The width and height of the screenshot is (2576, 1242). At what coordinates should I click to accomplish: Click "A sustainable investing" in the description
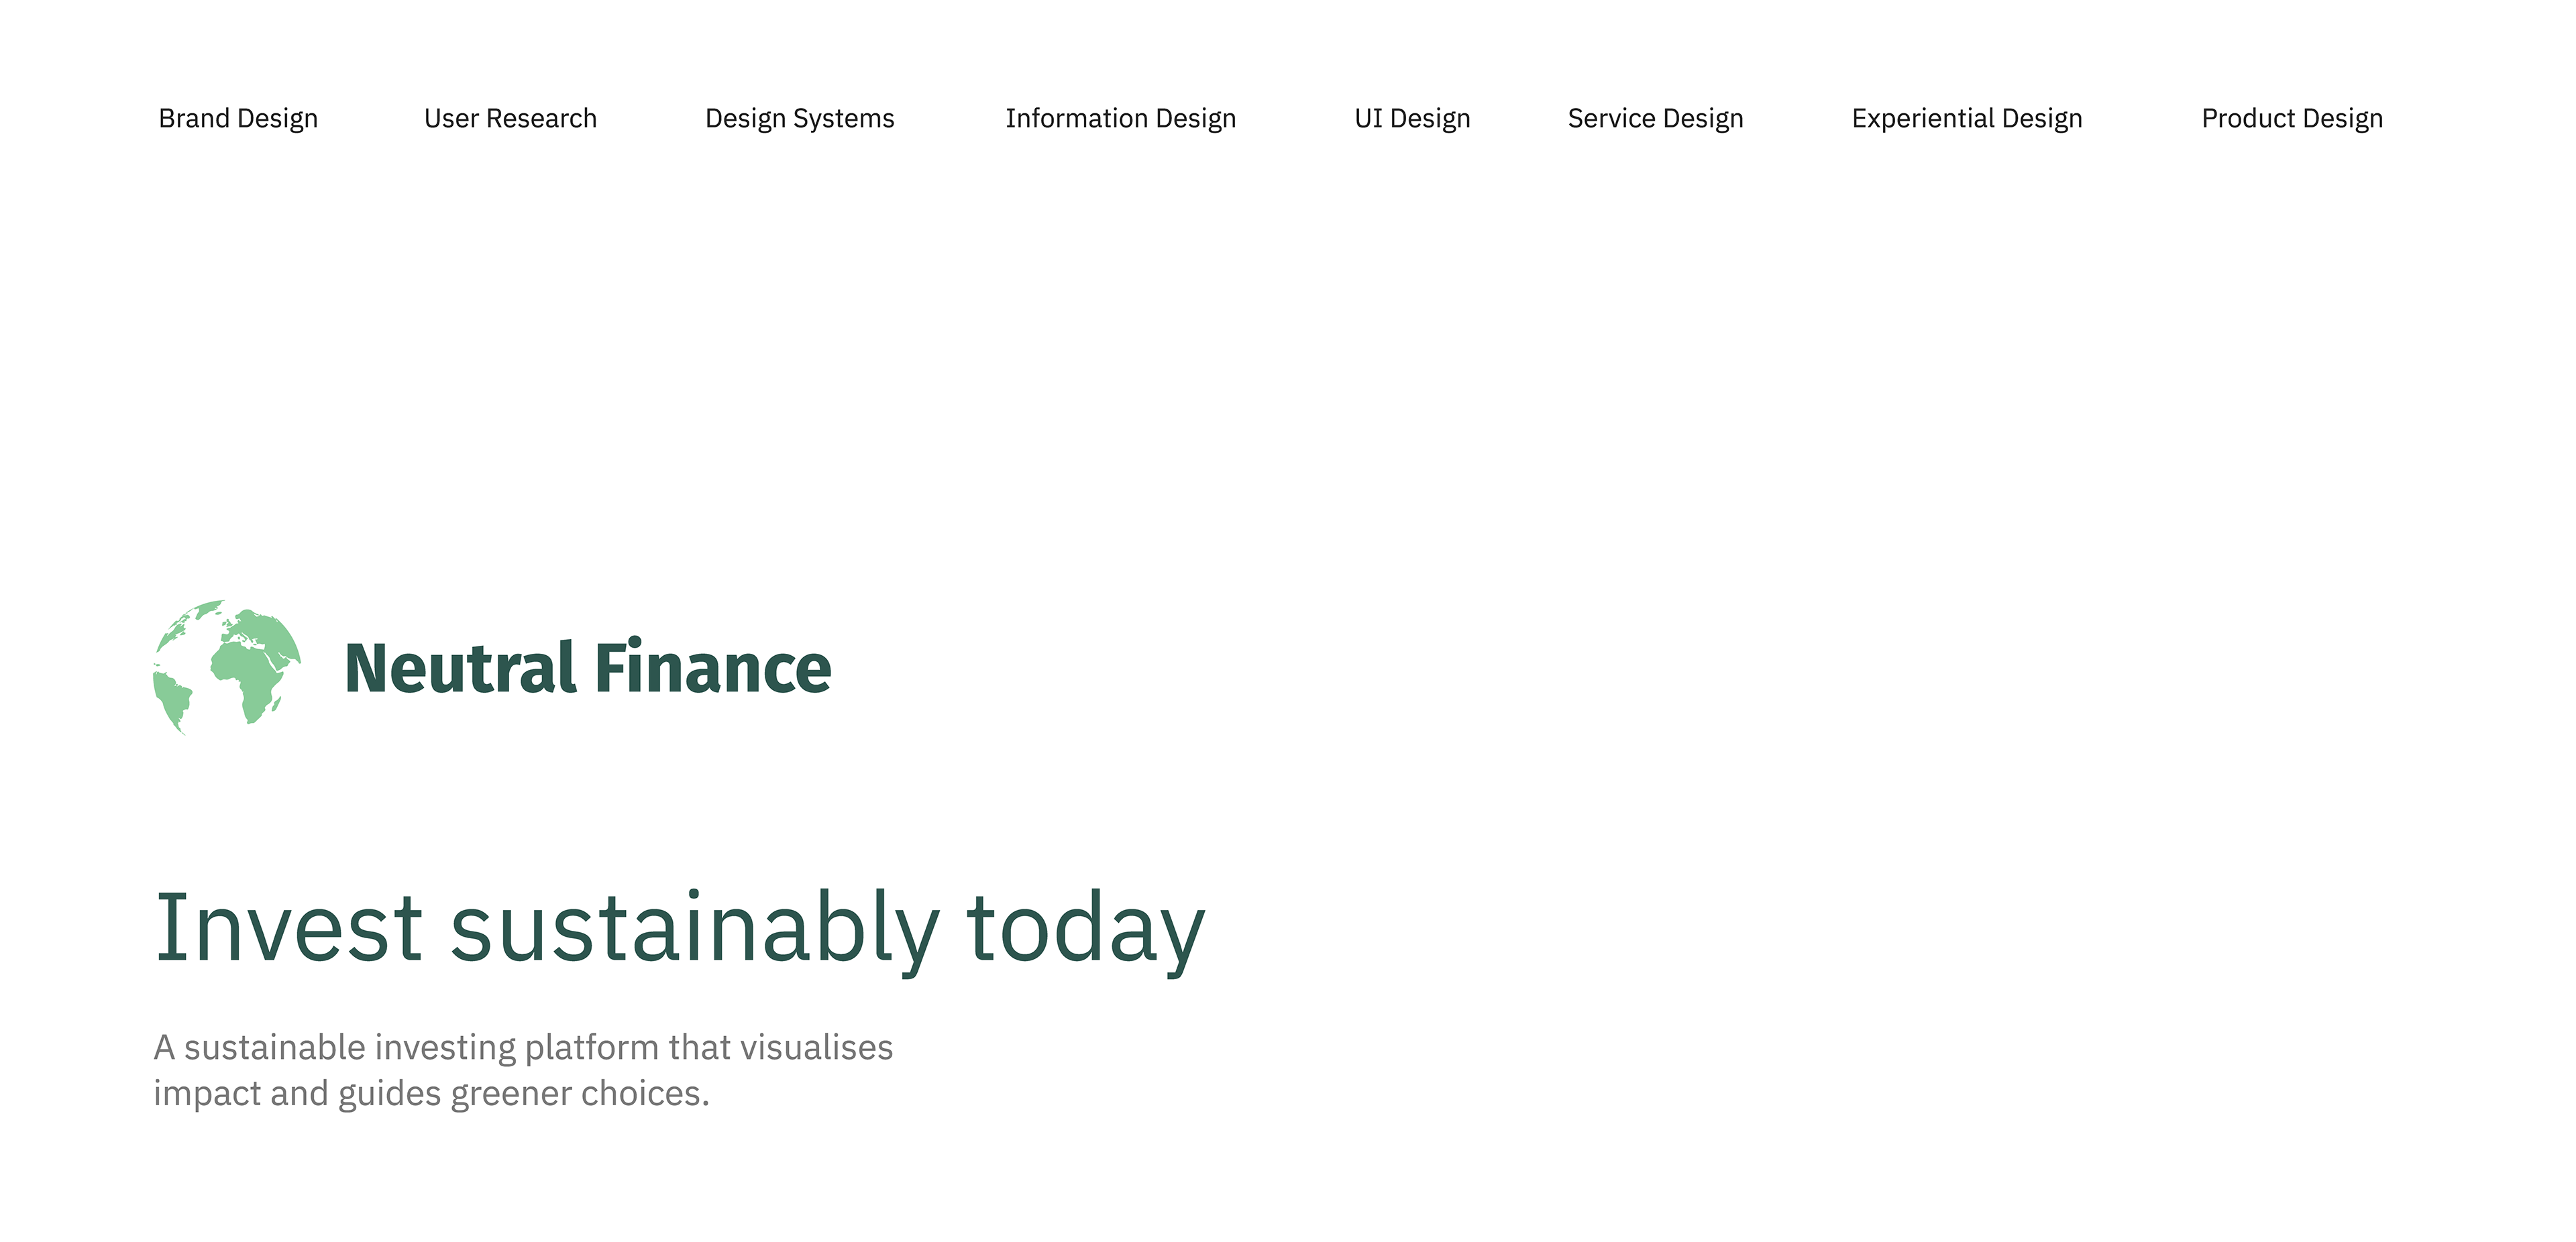coord(335,1047)
